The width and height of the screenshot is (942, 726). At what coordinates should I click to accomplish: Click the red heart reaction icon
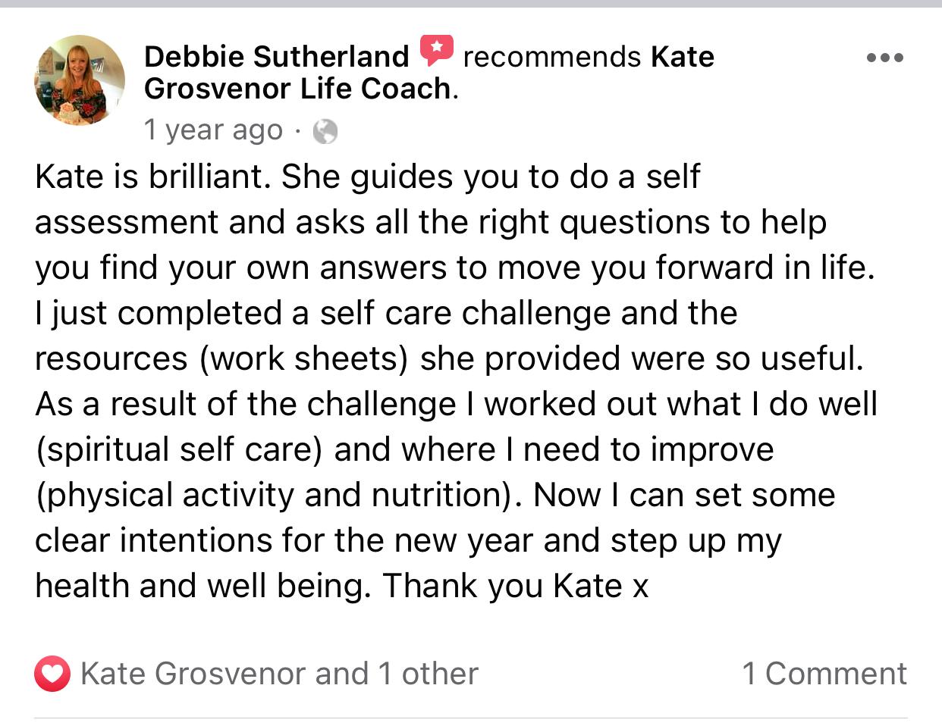(52, 674)
